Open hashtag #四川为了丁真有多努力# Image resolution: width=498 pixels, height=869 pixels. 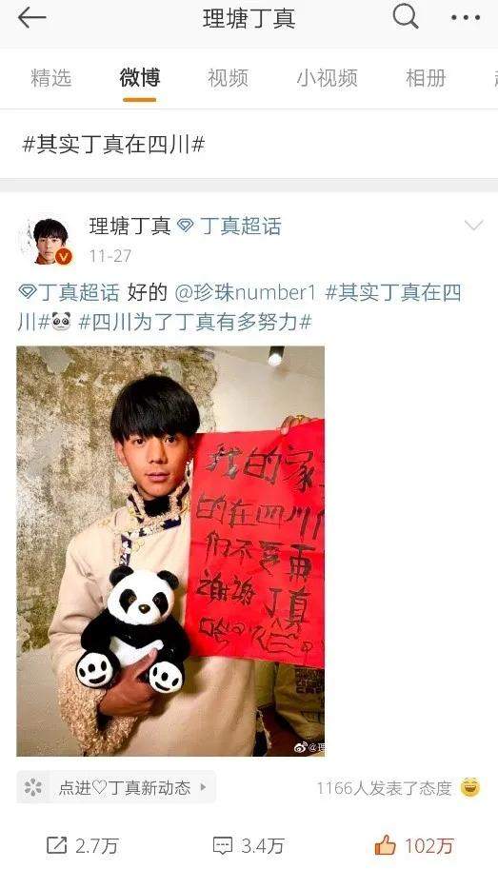[195, 322]
